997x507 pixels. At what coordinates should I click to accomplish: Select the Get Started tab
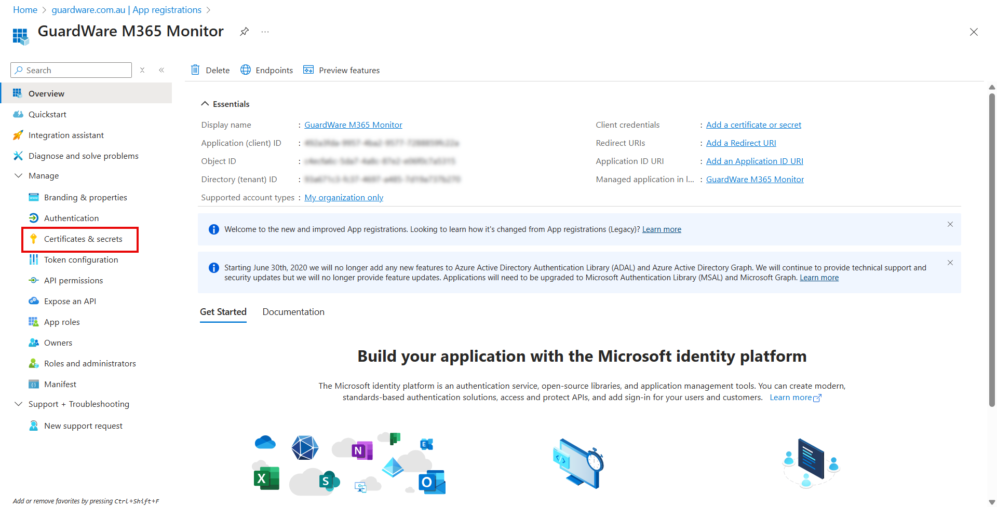[x=223, y=312]
